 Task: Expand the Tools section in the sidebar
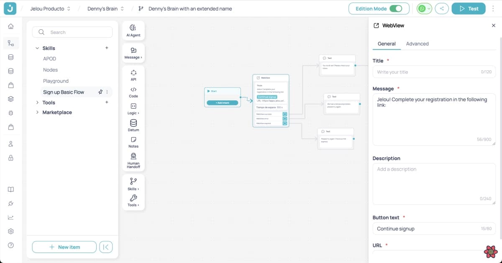37,102
